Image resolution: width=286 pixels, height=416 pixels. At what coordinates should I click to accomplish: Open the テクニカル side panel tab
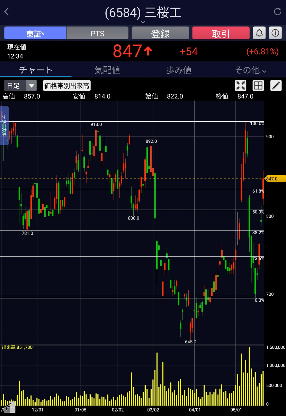5,126
